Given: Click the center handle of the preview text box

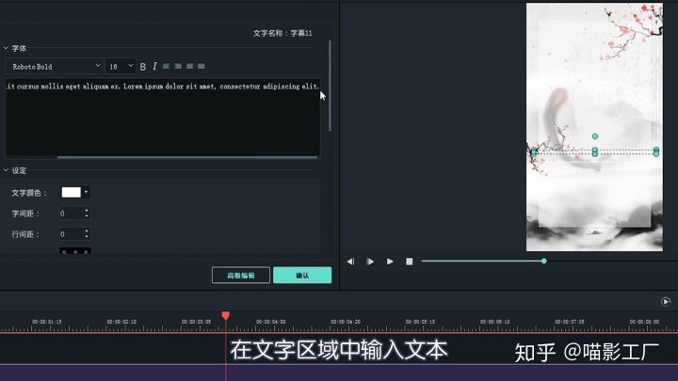Looking at the screenshot, I should pos(595,151).
